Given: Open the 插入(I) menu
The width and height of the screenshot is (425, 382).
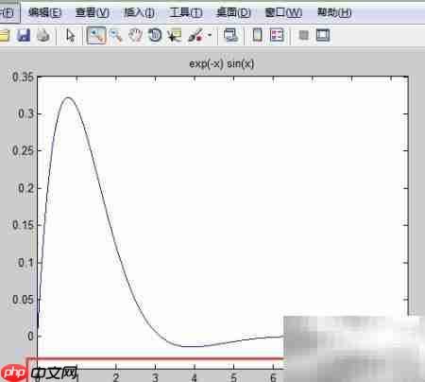Looking at the screenshot, I should (139, 12).
